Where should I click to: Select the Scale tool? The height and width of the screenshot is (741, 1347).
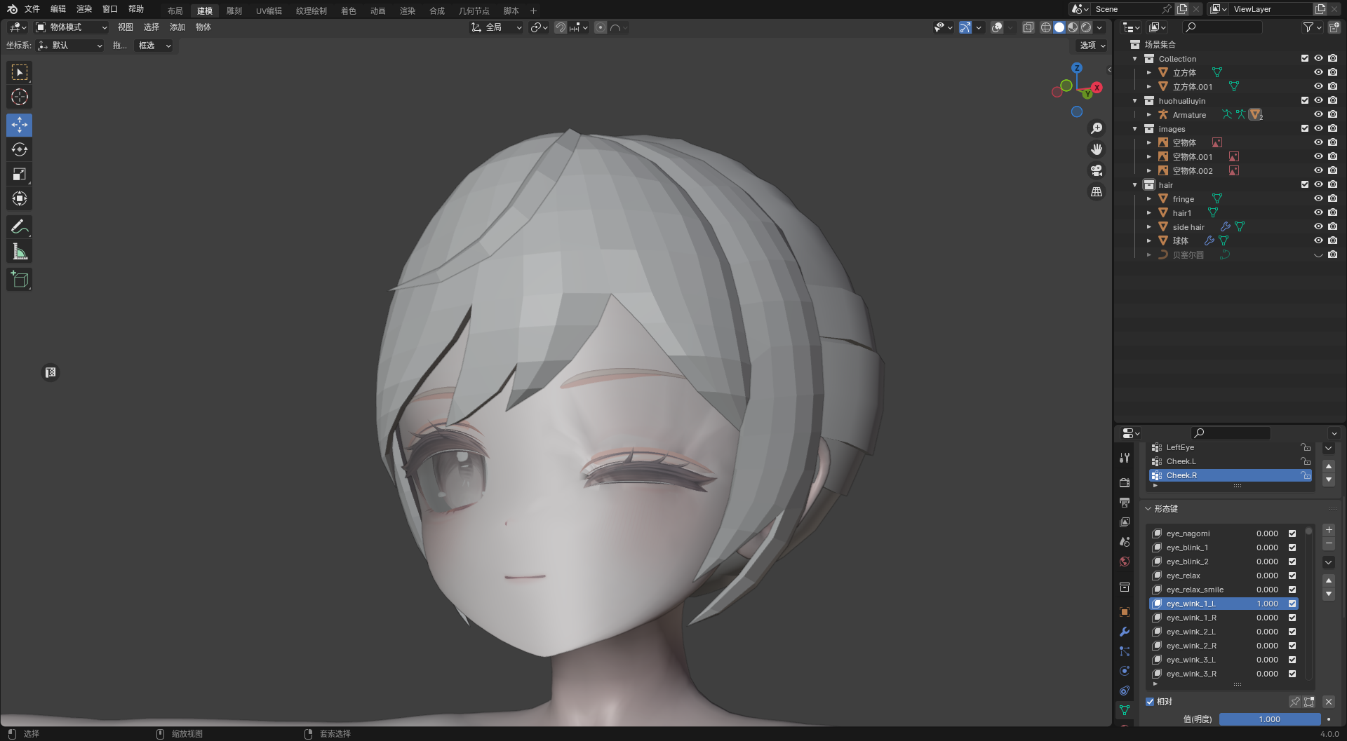[20, 175]
